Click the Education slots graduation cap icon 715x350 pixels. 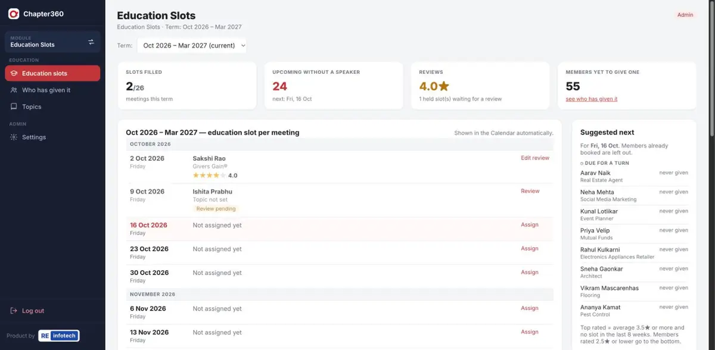(14, 73)
